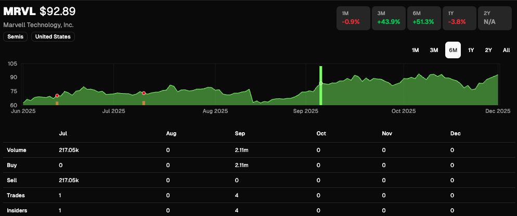The height and width of the screenshot is (216, 517).
Task: Click the Jul Volume value 217.05k
Action: coord(69,150)
